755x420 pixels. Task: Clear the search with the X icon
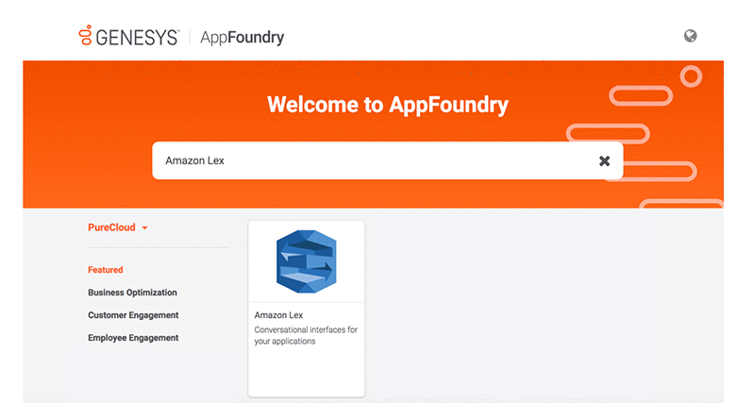tap(604, 160)
